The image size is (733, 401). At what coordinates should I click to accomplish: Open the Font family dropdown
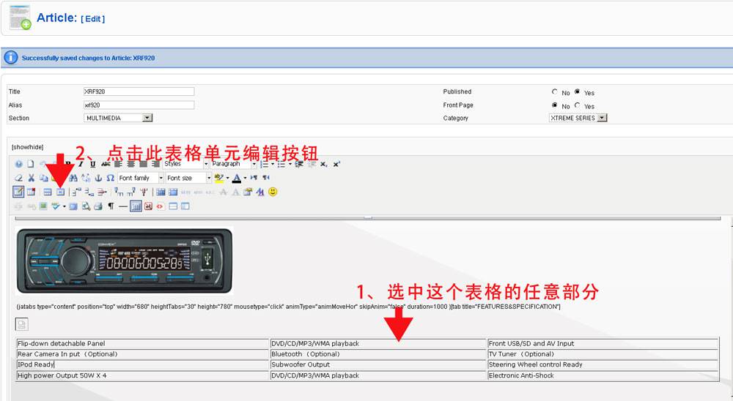tap(141, 178)
